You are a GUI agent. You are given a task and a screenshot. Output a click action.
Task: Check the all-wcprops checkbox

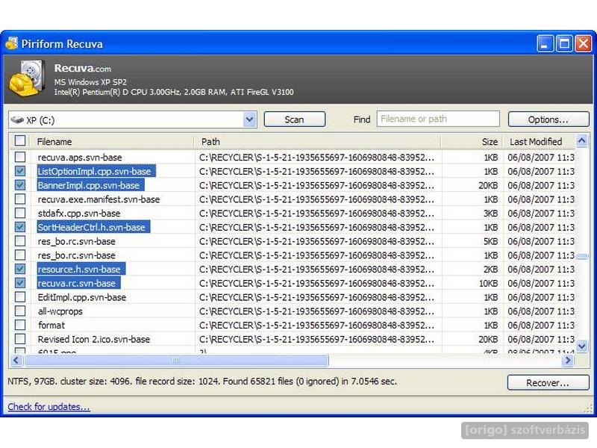20,311
